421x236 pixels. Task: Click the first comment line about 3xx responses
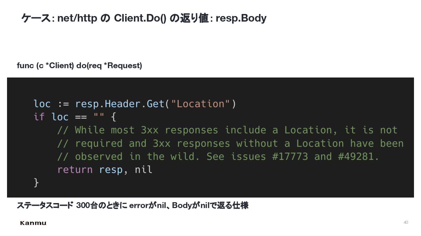[227, 130]
